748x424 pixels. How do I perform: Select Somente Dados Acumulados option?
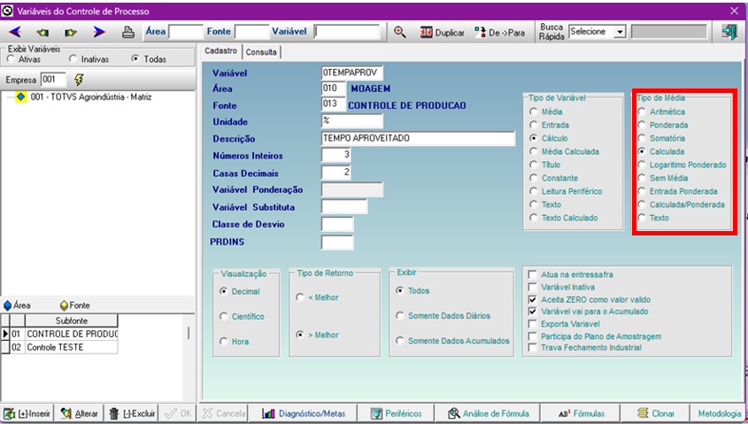(x=400, y=341)
